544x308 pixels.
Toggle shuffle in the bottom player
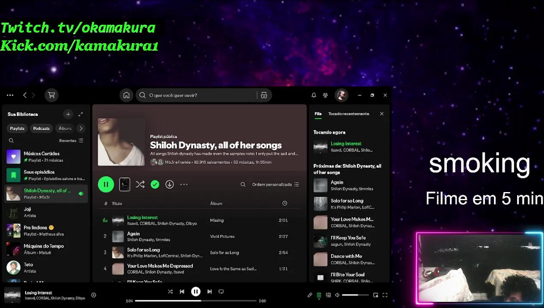pos(170,292)
